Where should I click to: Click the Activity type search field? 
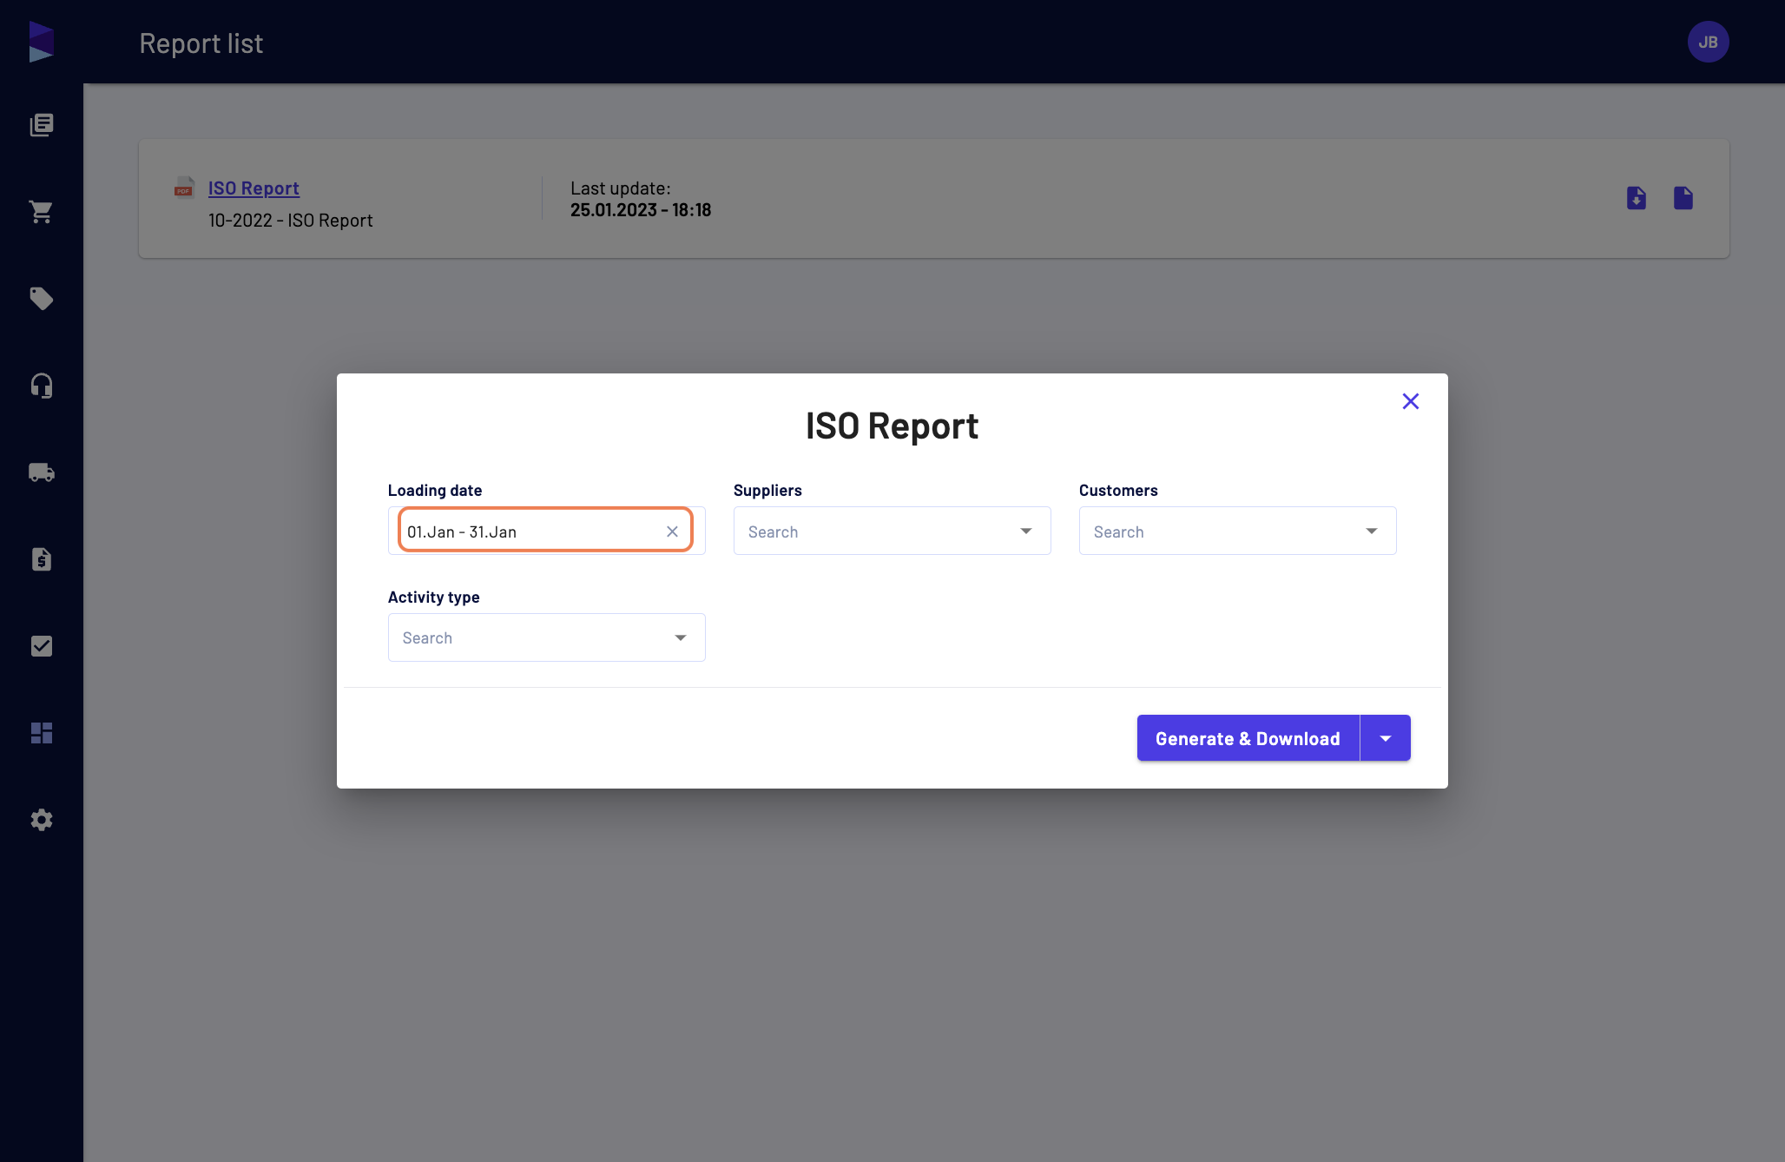point(546,637)
